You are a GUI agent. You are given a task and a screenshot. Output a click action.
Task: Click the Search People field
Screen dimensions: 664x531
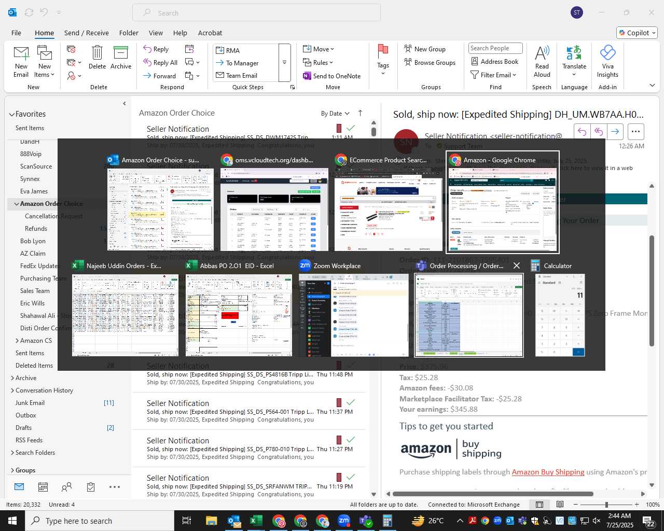click(x=495, y=48)
